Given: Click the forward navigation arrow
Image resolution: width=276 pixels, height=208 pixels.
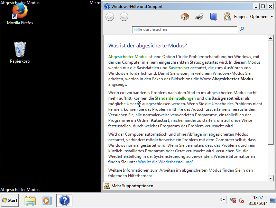Looking at the screenshot, I should tap(124, 17).
